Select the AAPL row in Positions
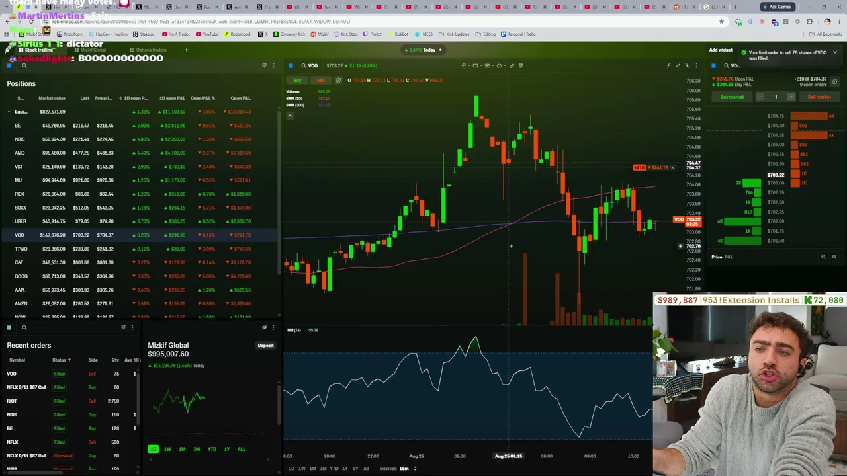The height and width of the screenshot is (476, 847). (139, 290)
